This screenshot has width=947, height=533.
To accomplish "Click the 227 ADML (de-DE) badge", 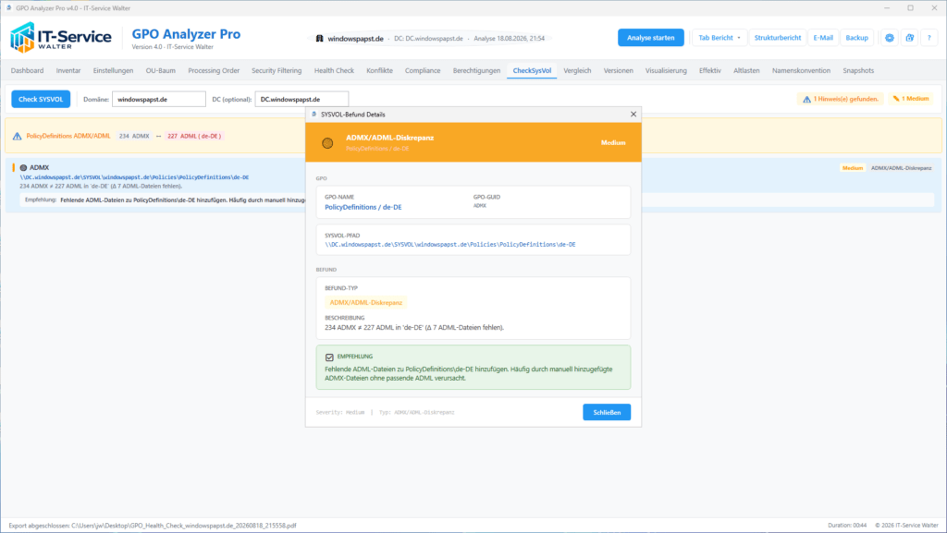I will 194,137.
